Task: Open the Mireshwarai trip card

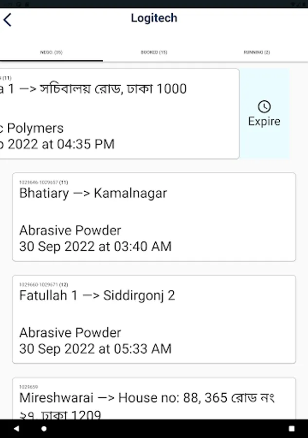Action: pyautogui.click(x=154, y=398)
